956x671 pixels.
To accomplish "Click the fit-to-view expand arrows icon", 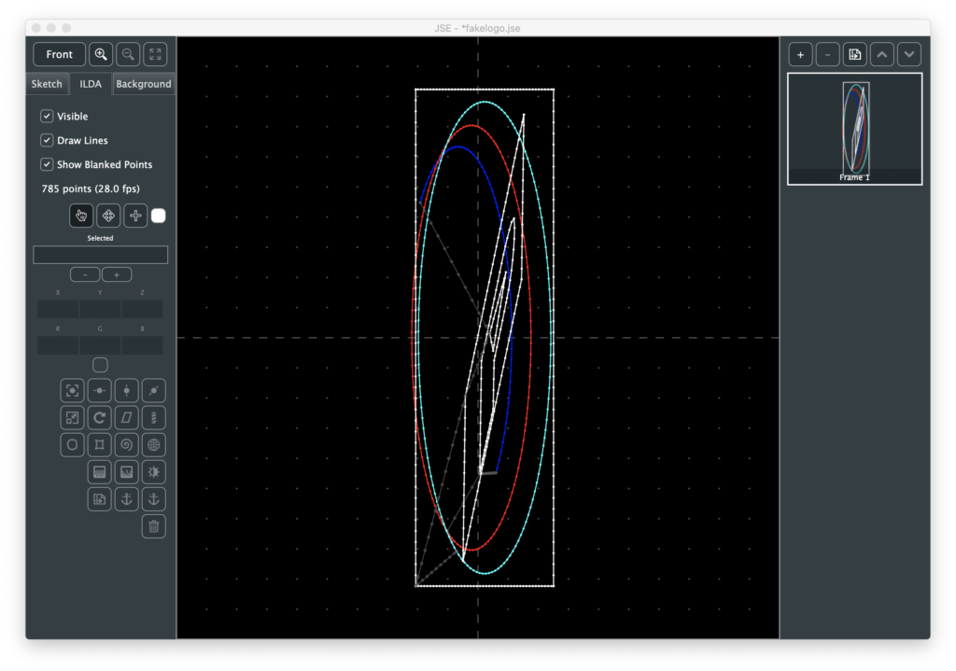I will click(155, 54).
